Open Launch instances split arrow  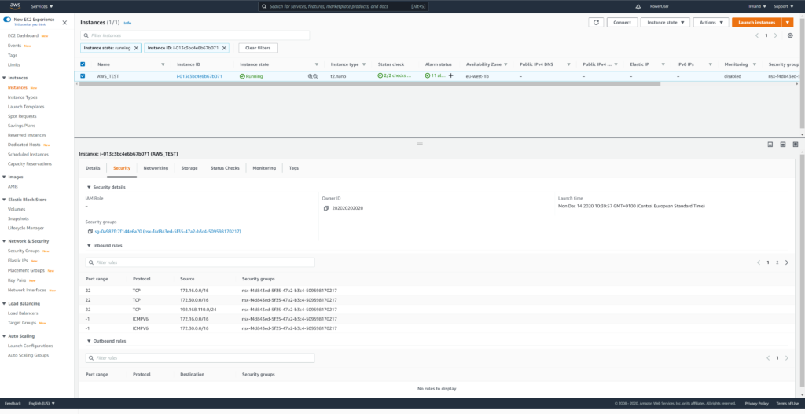(788, 23)
